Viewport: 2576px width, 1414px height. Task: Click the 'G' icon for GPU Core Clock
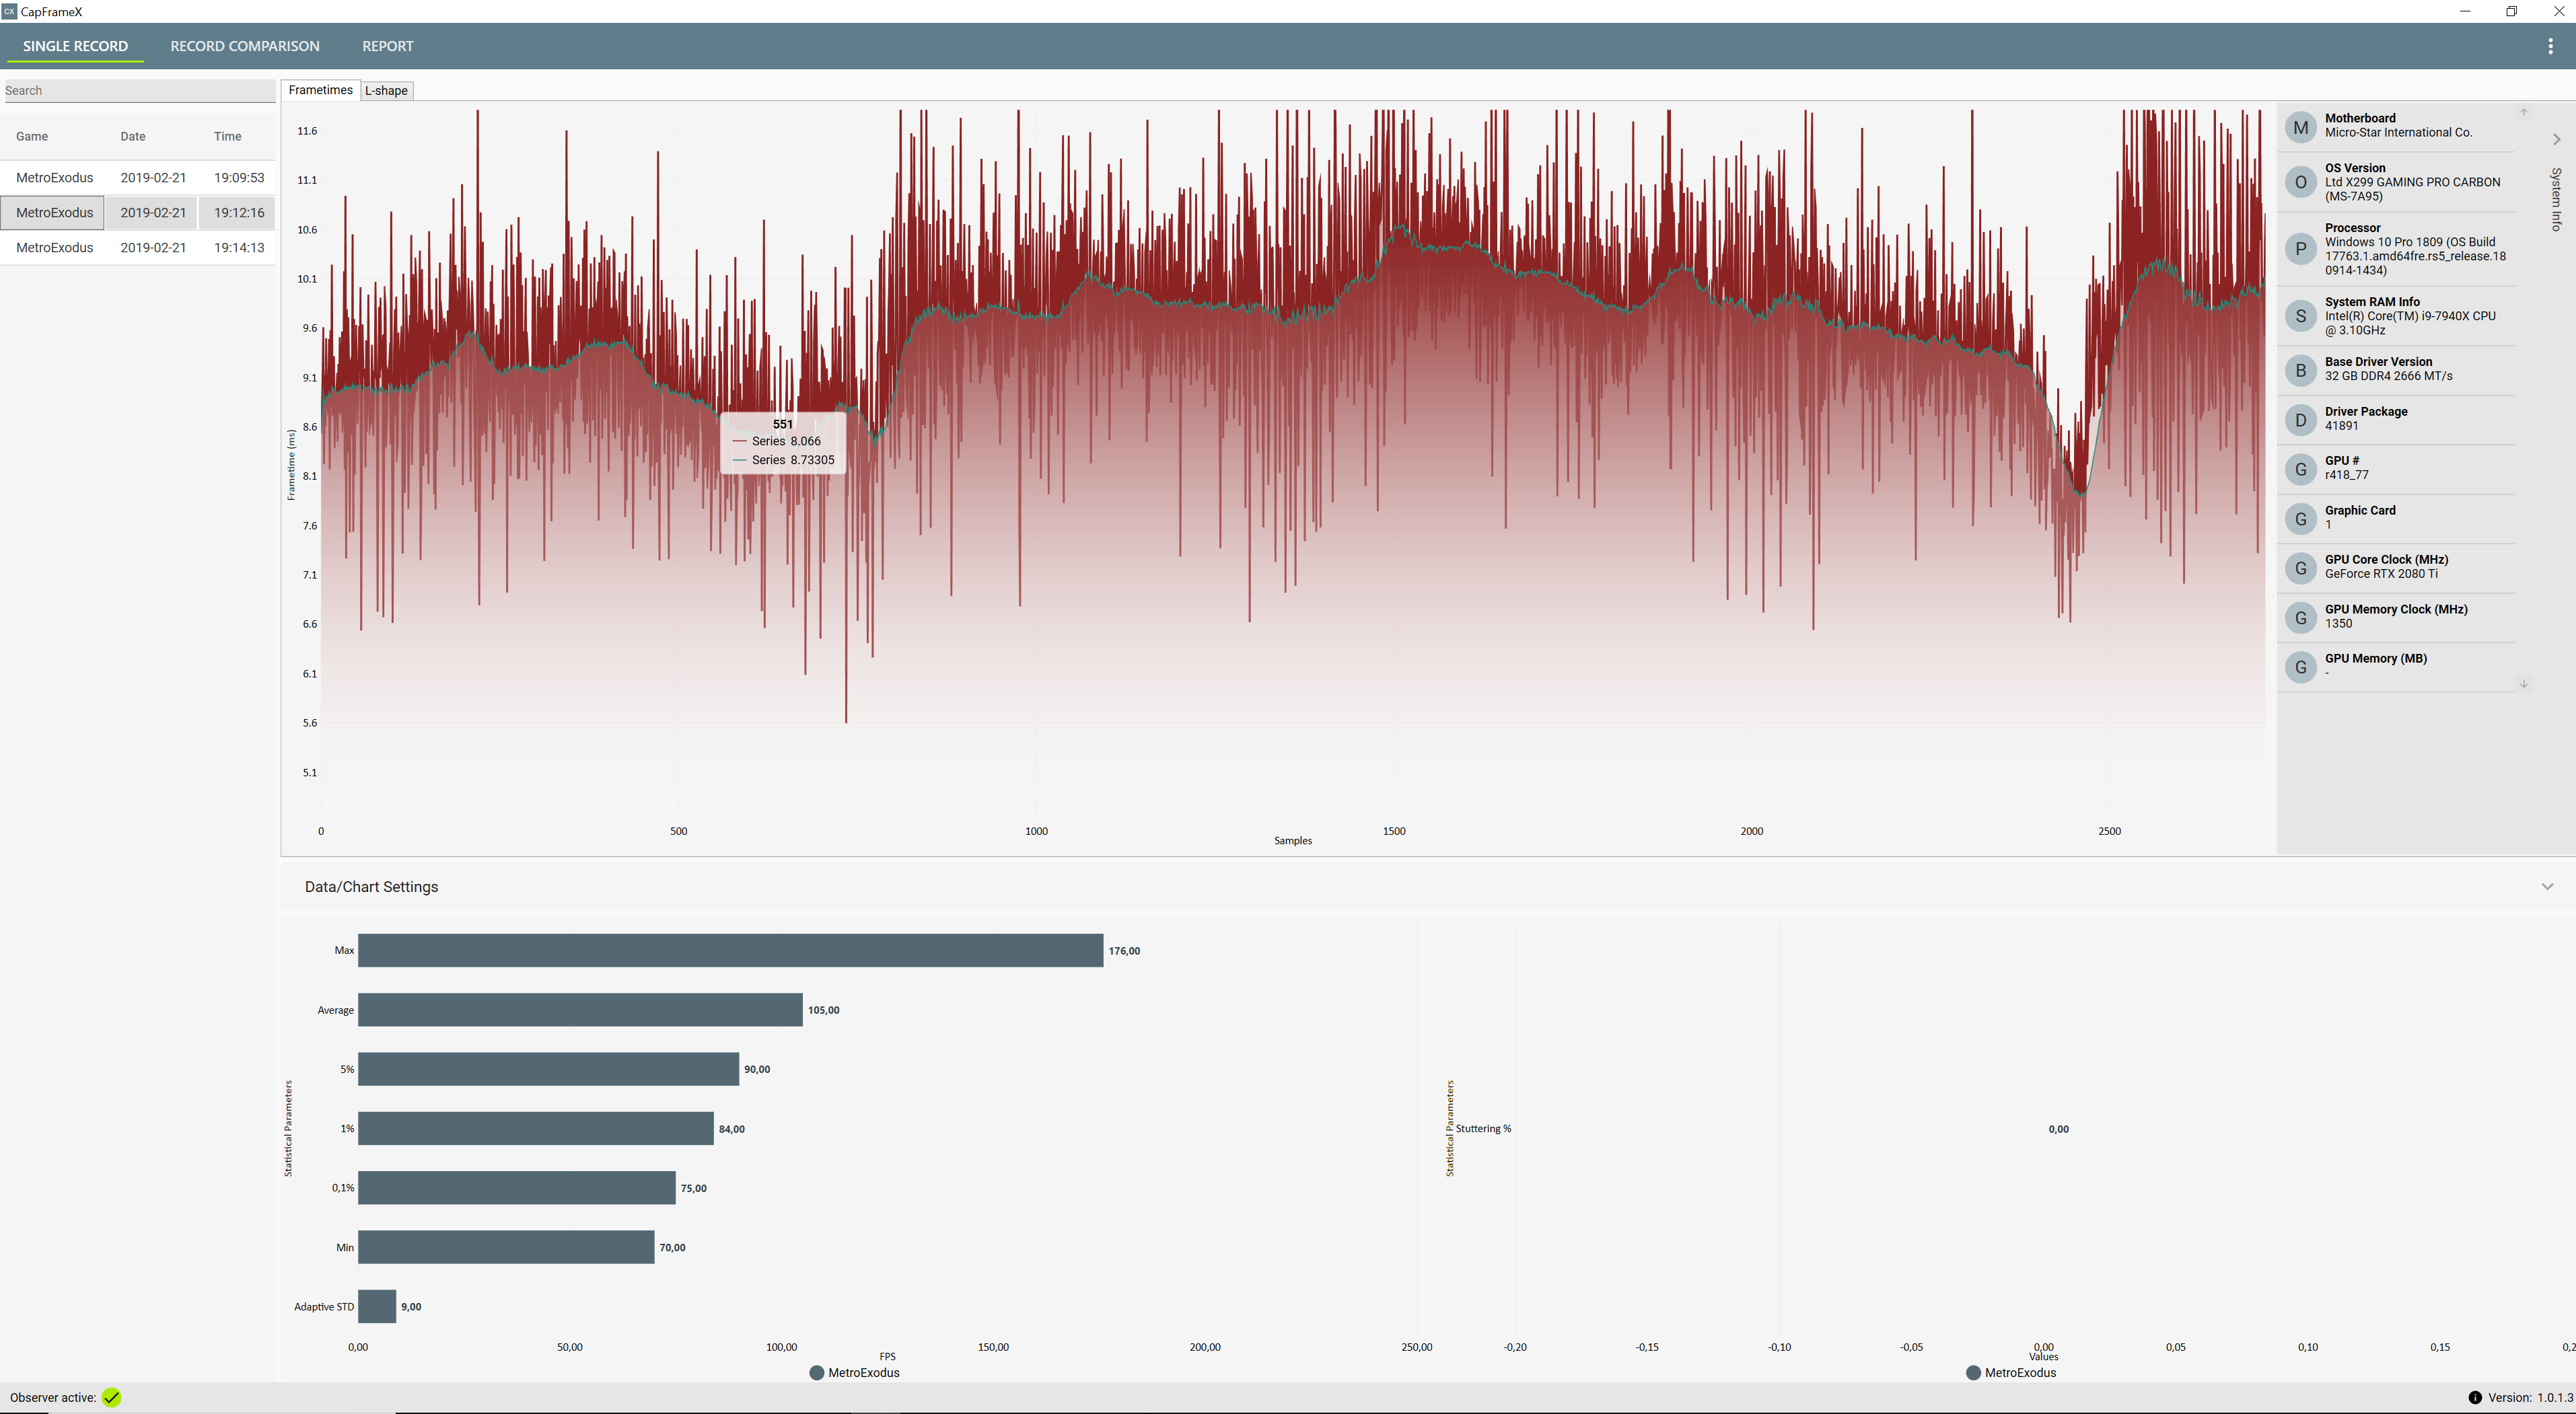pos(2301,568)
